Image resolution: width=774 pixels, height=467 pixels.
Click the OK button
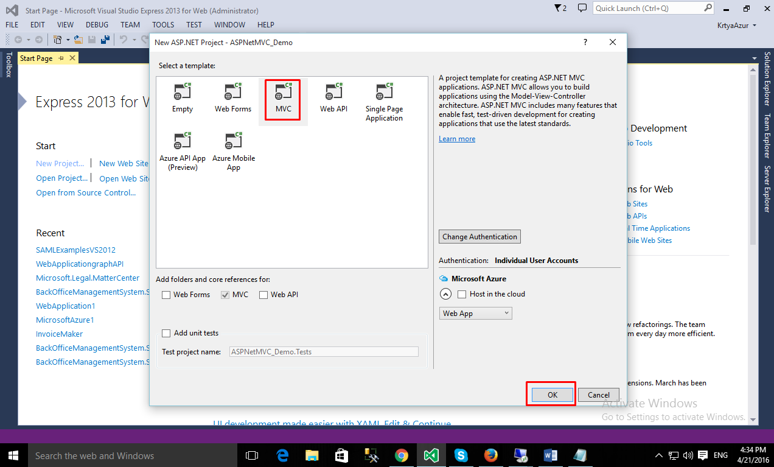click(553, 395)
